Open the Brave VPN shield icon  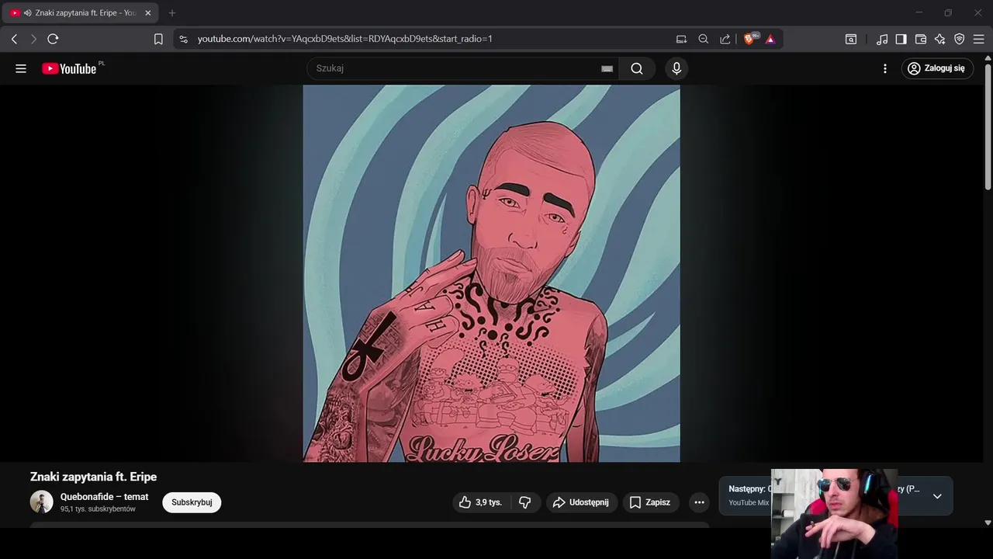point(960,39)
